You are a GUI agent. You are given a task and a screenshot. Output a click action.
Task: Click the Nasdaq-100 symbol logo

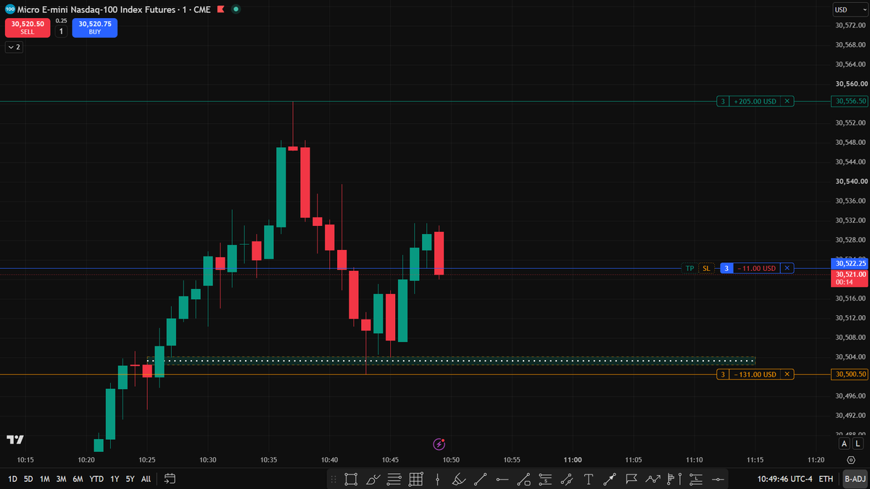(9, 9)
